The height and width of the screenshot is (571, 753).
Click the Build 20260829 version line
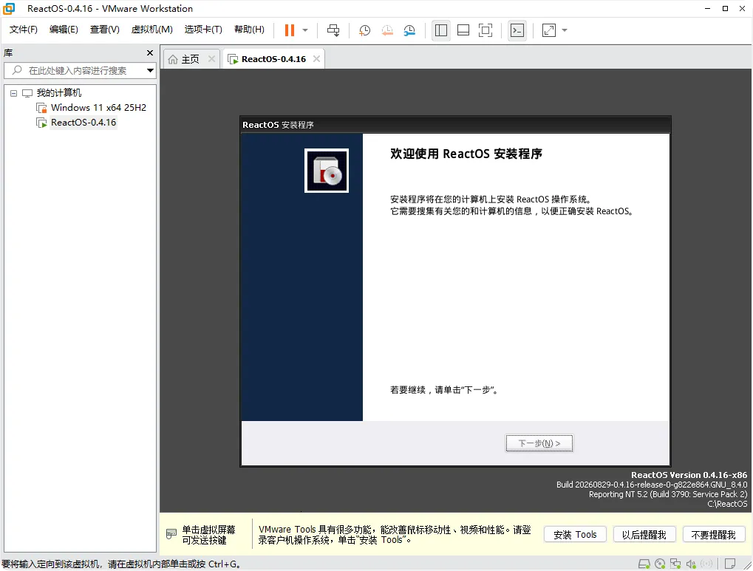coord(652,485)
